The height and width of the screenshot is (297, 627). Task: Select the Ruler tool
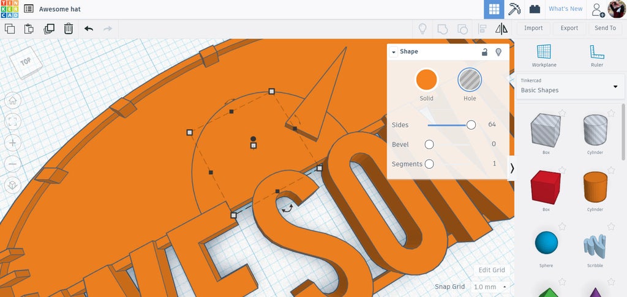[x=596, y=56]
